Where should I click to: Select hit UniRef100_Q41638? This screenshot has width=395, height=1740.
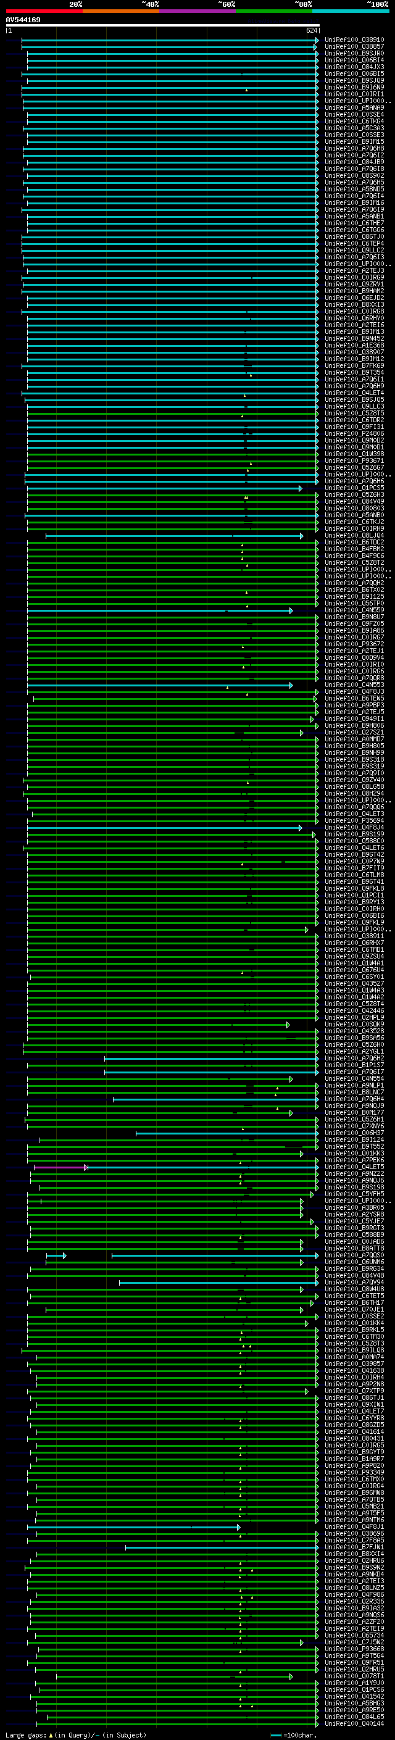(x=354, y=1370)
